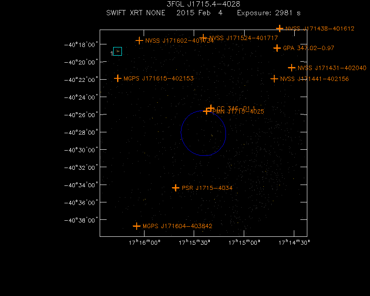Click the cross marker for MGPS J171604-403842
Image resolution: width=370 pixels, height=296 pixels.
(x=137, y=226)
